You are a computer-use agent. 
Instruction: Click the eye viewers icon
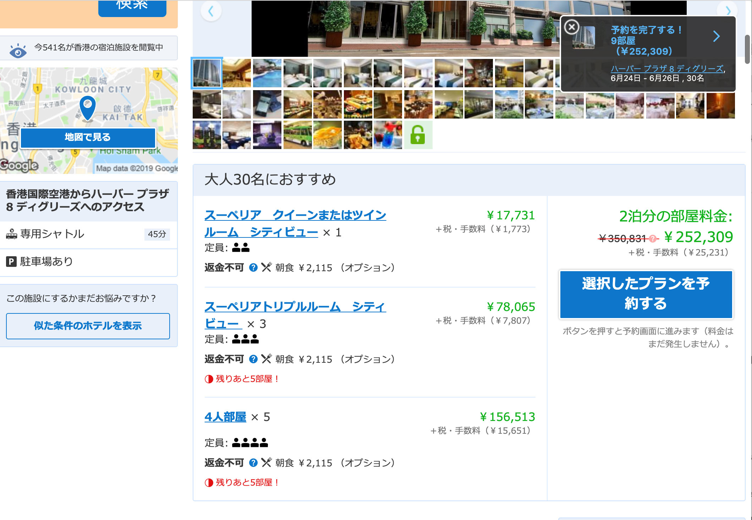tap(18, 51)
